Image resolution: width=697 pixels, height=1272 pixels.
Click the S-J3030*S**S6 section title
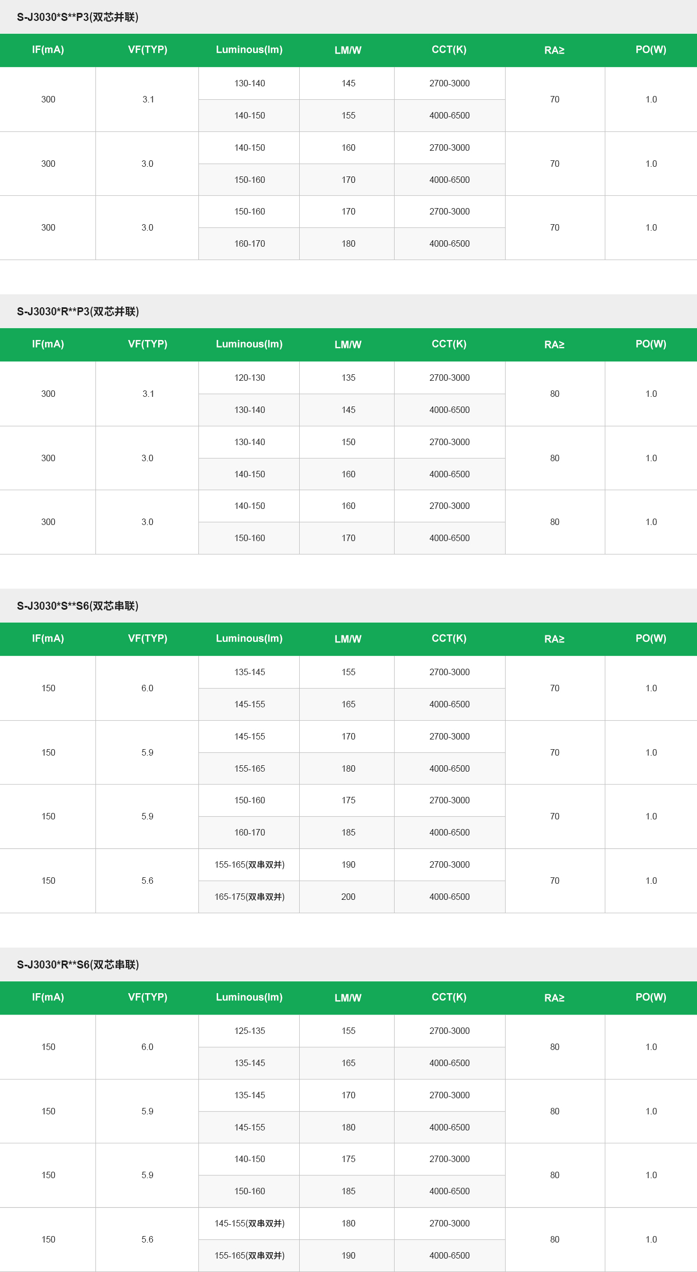(x=78, y=606)
